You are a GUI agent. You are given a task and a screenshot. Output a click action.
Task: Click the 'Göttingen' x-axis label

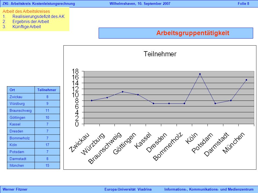click(125, 143)
